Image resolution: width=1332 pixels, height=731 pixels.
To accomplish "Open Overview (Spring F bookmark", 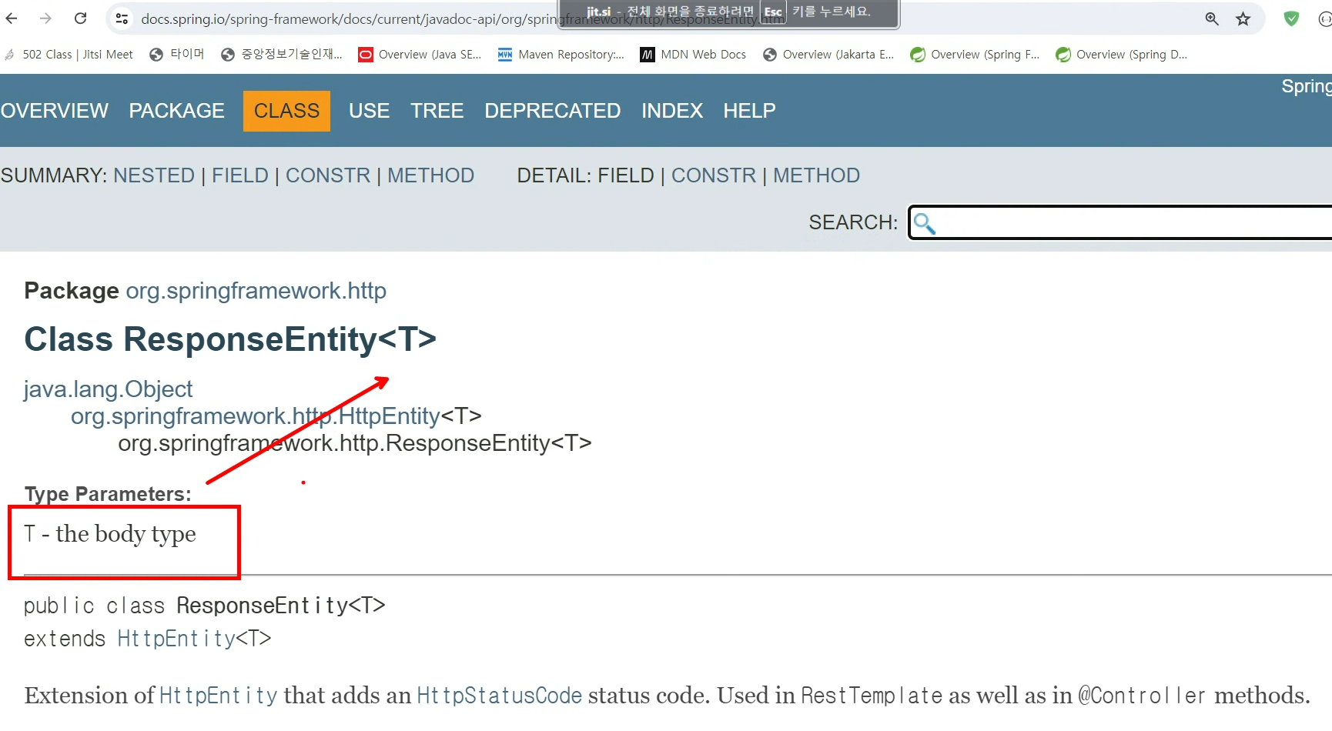I will click(975, 55).
